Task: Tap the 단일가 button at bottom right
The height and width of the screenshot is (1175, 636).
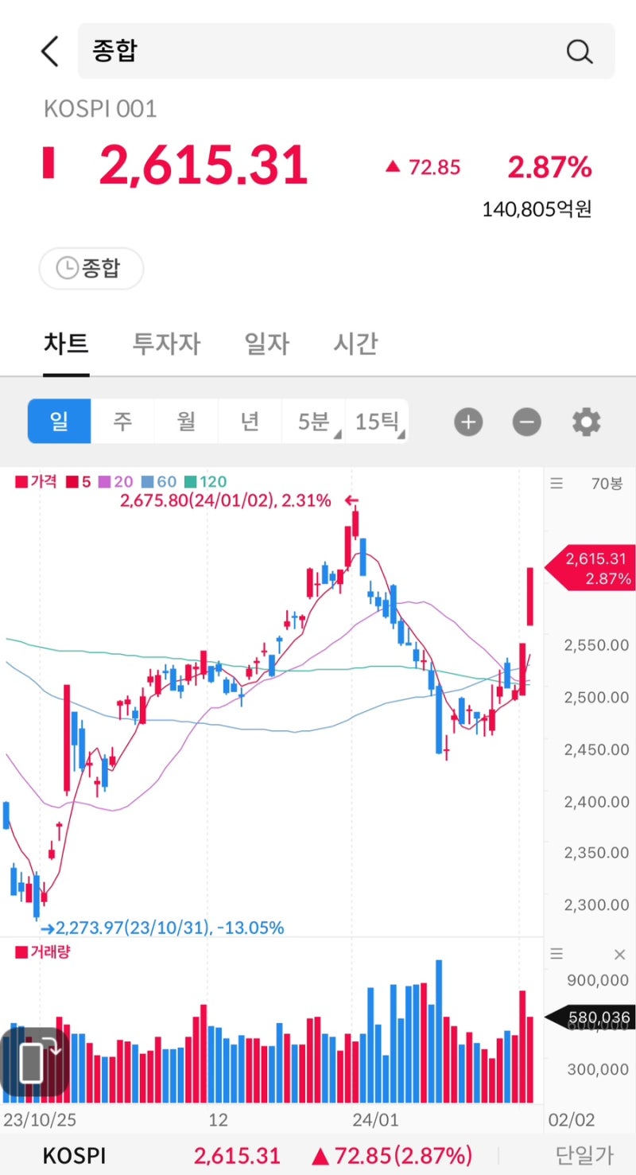Action: pyautogui.click(x=583, y=1155)
